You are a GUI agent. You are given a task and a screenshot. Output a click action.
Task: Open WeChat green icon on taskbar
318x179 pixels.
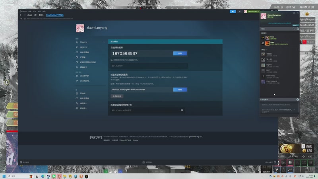point(54,176)
